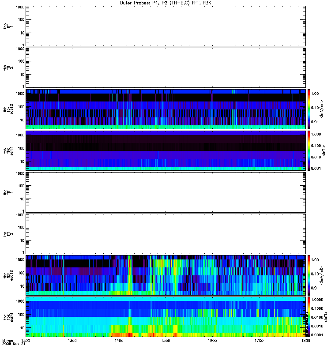Select the 'thc fbk scm1' panel axis label

coord(8,316)
